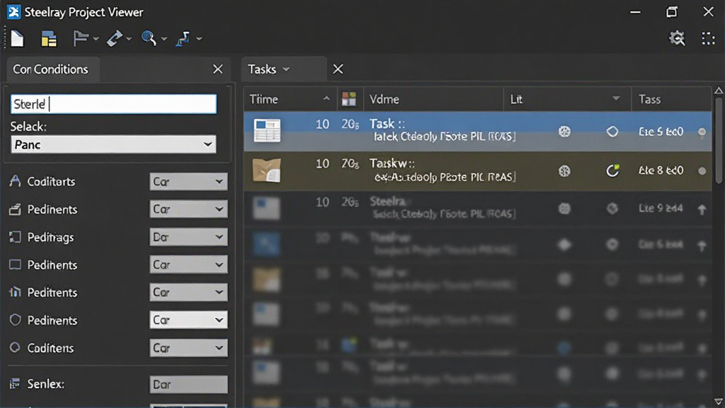Sort by the Tiime column header

pyautogui.click(x=290, y=99)
